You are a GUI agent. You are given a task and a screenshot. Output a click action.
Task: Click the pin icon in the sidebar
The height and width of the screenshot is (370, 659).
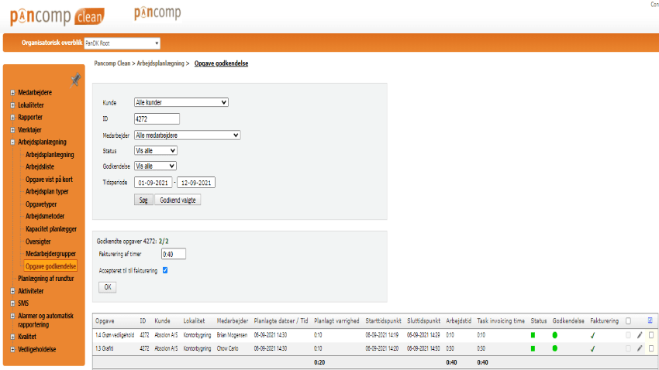click(x=75, y=79)
